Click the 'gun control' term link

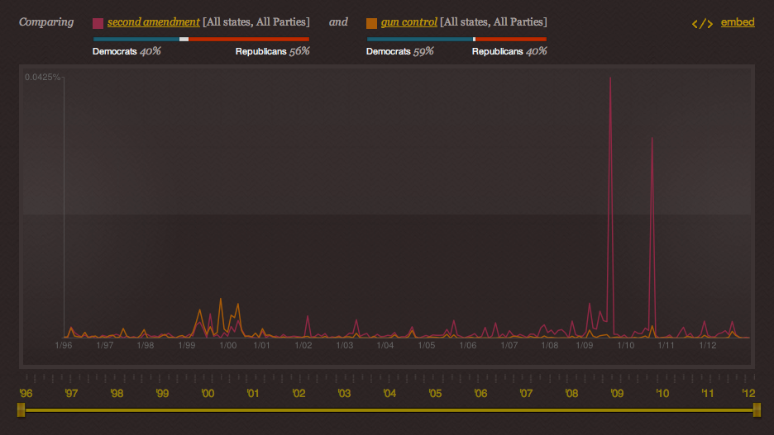(408, 22)
